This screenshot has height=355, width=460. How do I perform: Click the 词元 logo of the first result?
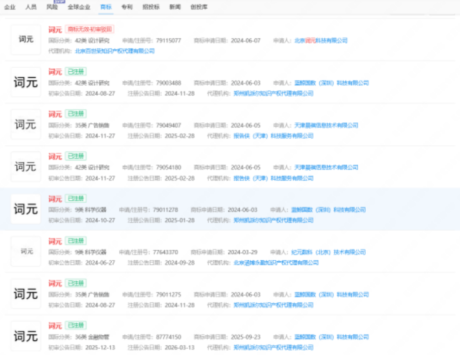(25, 40)
